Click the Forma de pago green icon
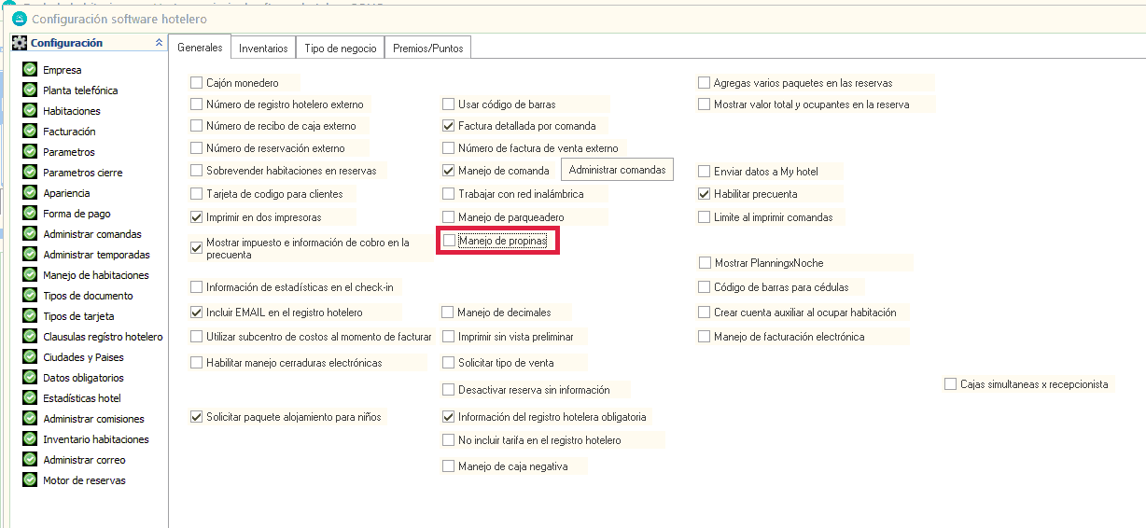1146x528 pixels. (x=30, y=214)
